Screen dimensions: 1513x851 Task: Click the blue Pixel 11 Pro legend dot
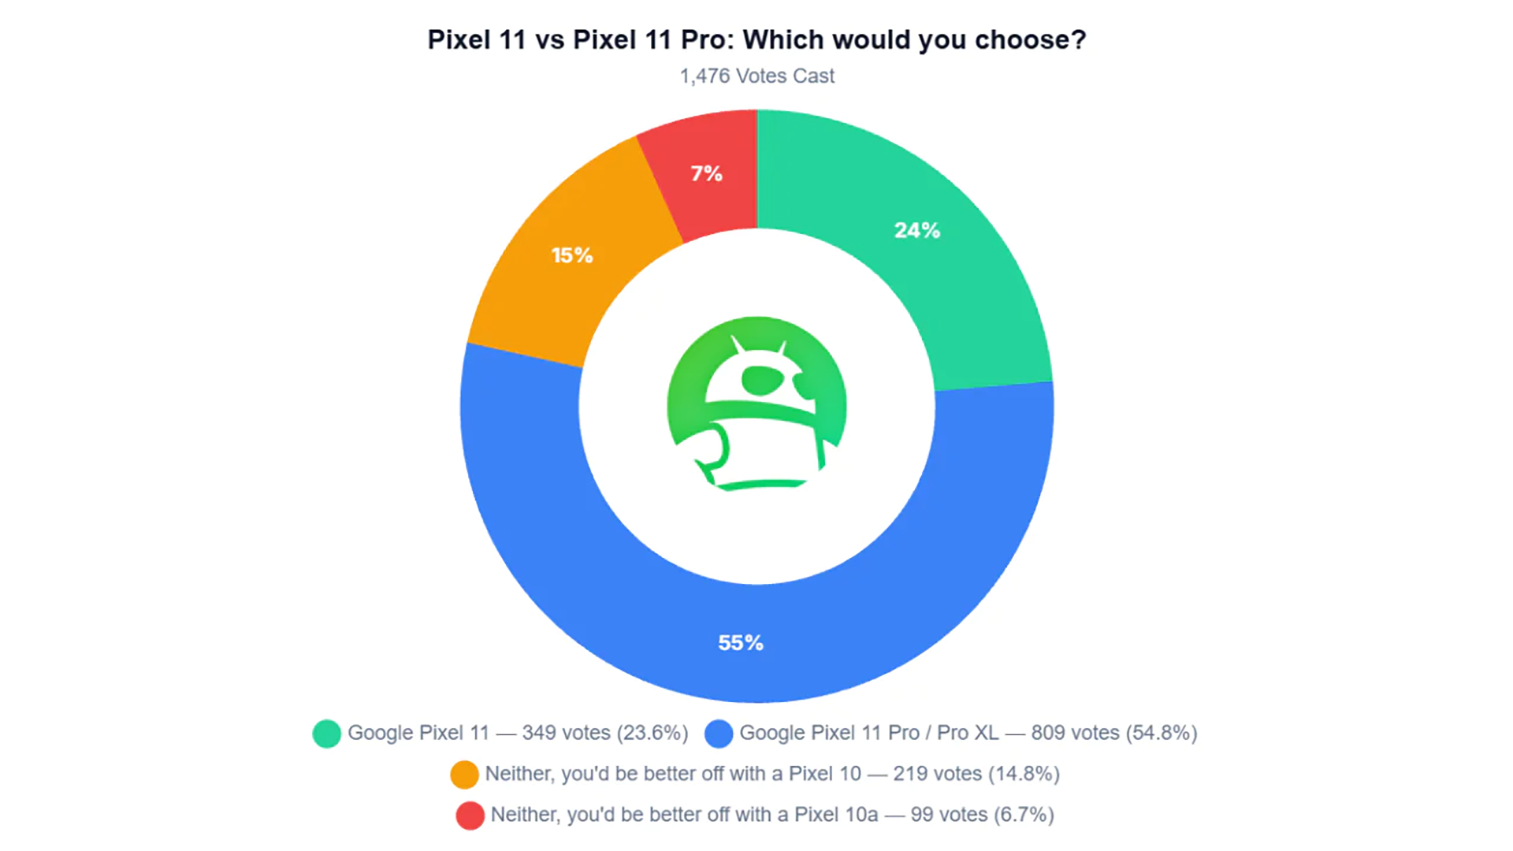718,734
